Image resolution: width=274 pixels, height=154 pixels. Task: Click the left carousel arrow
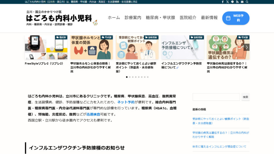coord(28,47)
